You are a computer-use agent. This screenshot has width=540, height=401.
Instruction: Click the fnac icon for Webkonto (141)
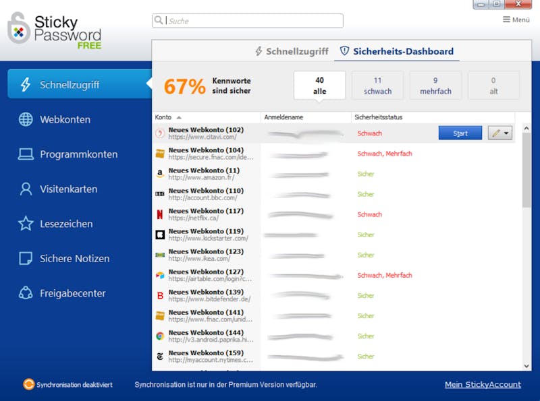point(160,315)
